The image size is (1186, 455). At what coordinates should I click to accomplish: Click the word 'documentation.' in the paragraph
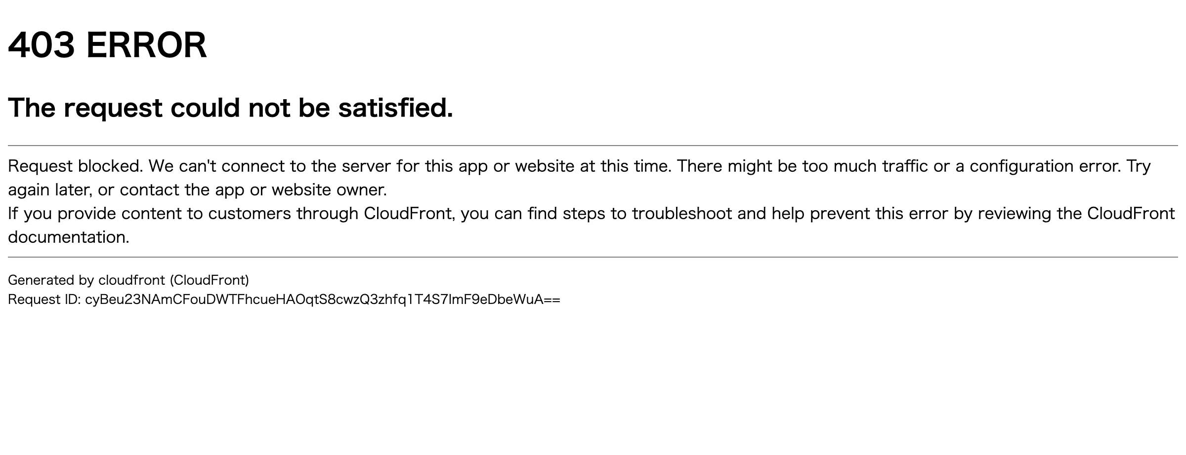(69, 237)
